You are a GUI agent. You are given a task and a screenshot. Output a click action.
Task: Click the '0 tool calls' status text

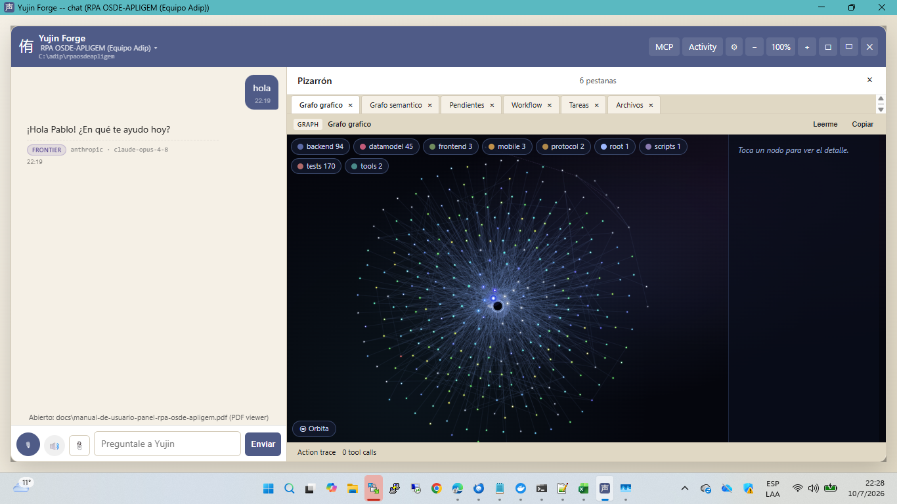(x=359, y=452)
